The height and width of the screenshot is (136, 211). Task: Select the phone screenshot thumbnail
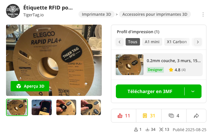[42, 107]
